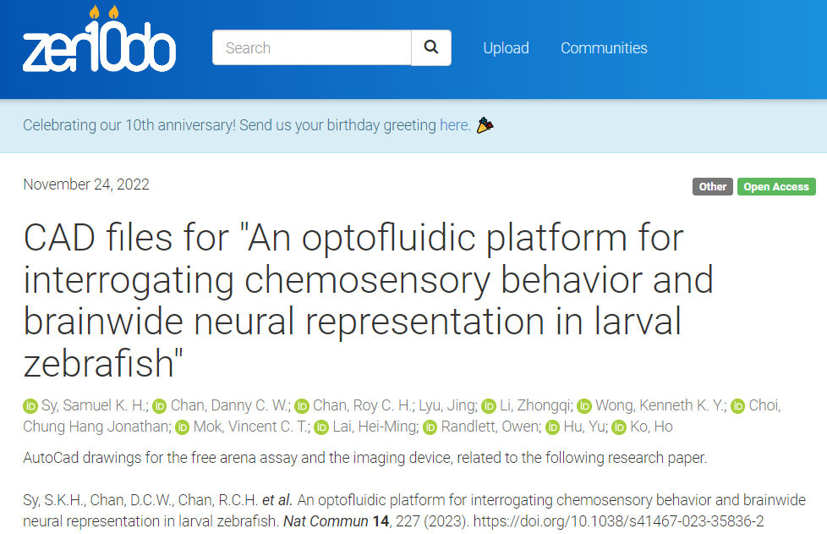Select the ORCID icon next to Roy C. H. Chan

pos(302,405)
